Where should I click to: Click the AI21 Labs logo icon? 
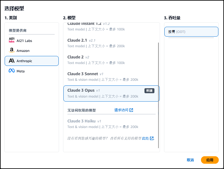[x=11, y=40]
